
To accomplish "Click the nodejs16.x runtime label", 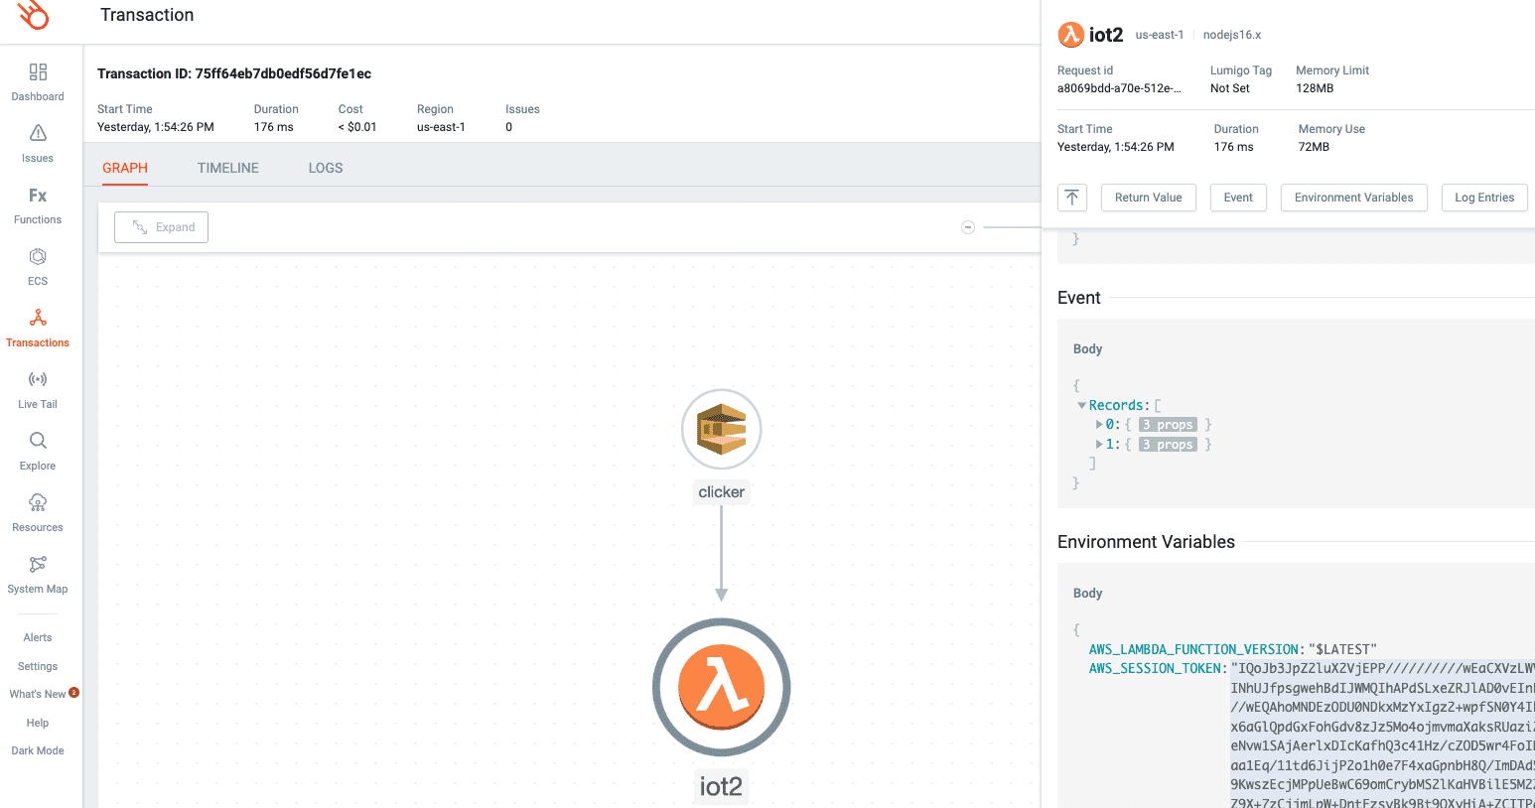I will click(x=1232, y=35).
